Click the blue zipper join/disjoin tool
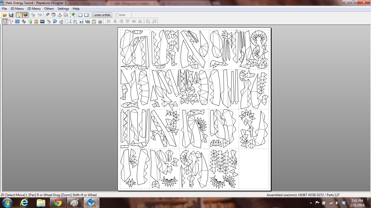This screenshot has height=208, width=371. pos(17,22)
